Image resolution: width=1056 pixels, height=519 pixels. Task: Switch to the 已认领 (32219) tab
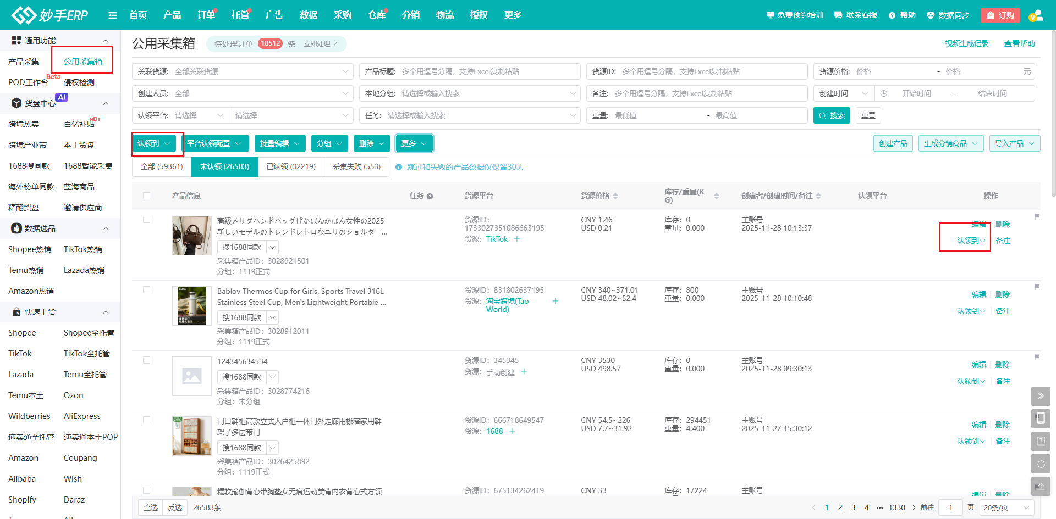pos(291,166)
